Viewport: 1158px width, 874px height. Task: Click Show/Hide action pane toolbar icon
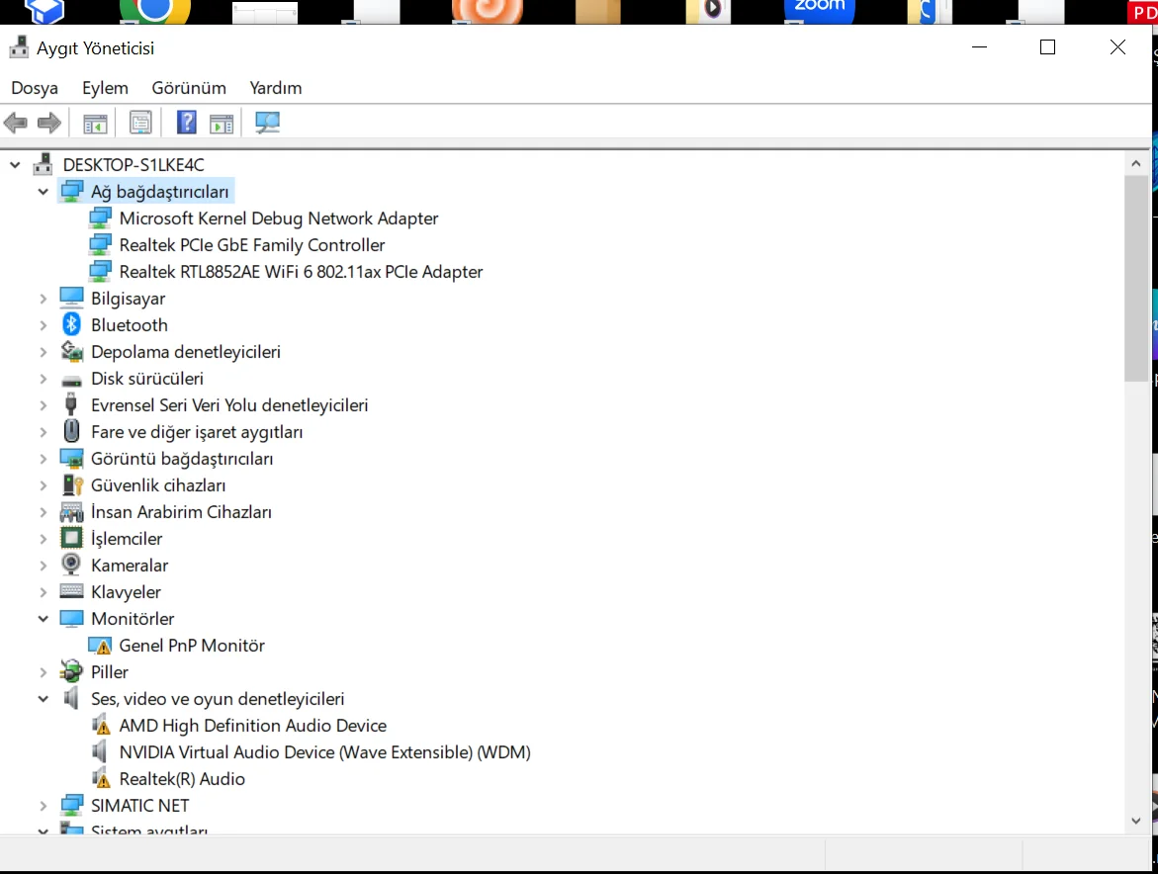click(222, 123)
